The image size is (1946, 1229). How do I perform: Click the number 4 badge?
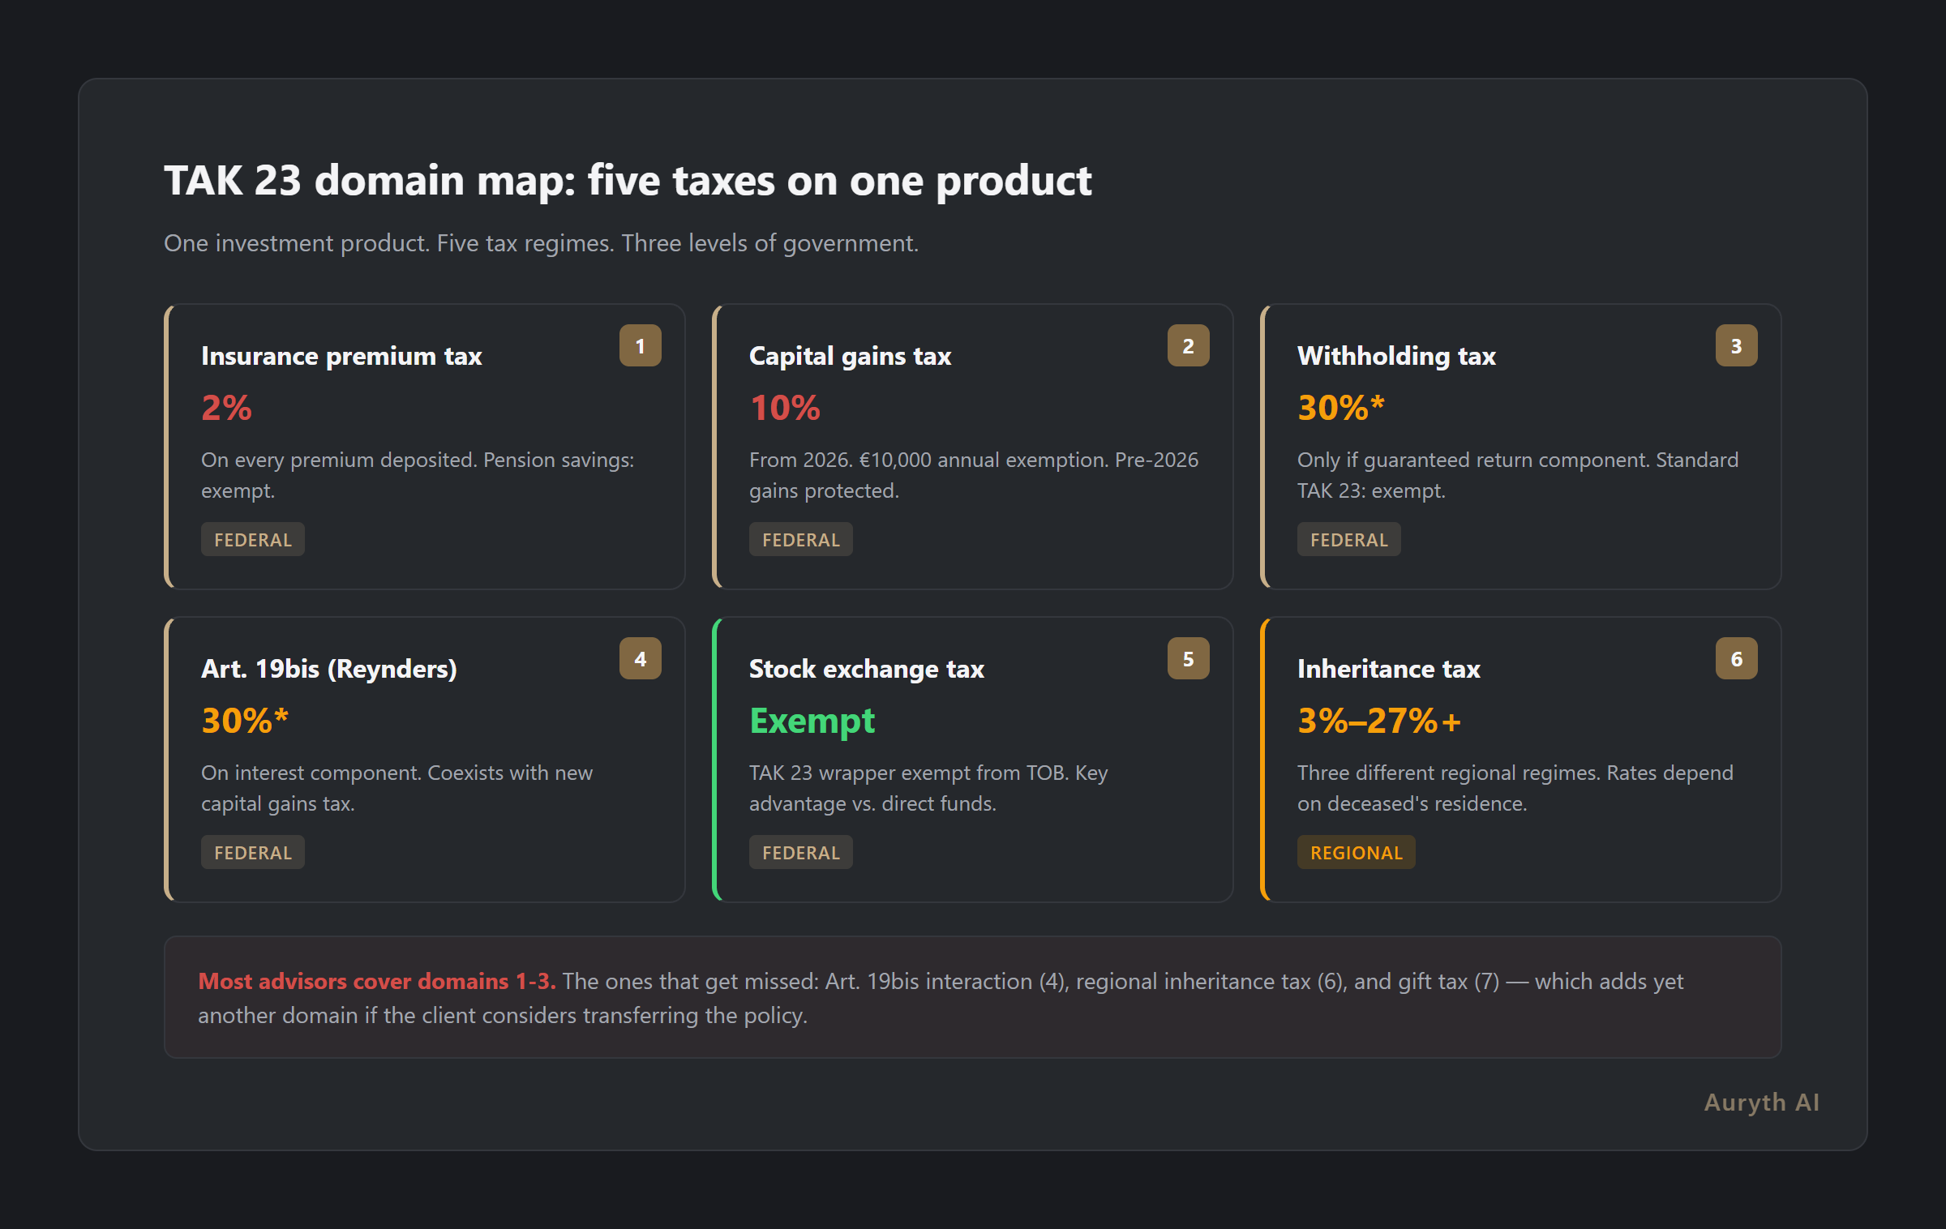point(640,659)
